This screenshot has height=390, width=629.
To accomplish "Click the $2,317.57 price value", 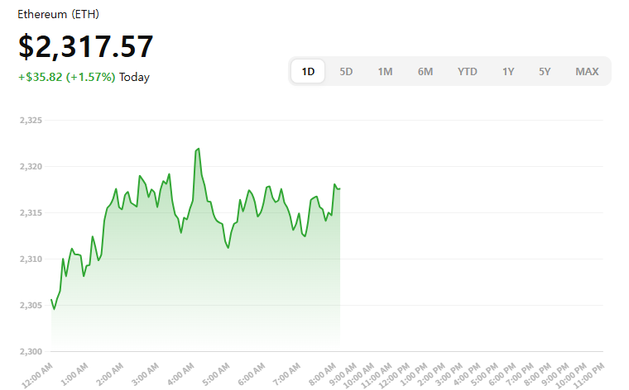I will pos(86,46).
